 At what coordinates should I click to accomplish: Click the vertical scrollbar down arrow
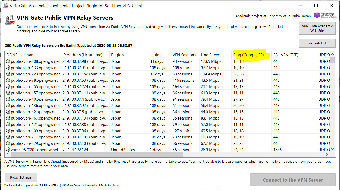pyautogui.click(x=333, y=149)
